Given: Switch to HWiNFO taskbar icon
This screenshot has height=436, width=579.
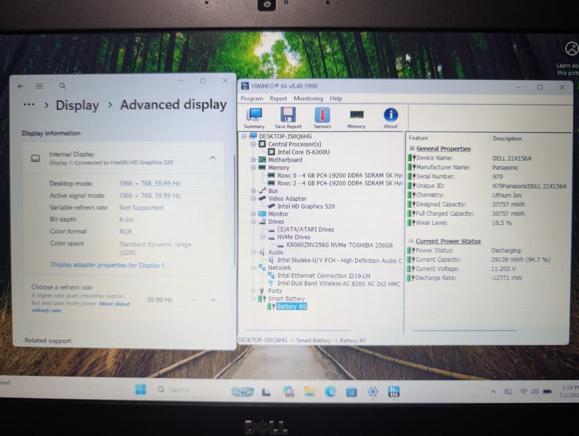Looking at the screenshot, I should pyautogui.click(x=393, y=391).
